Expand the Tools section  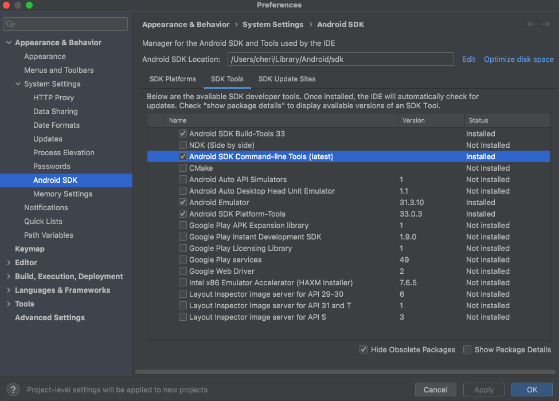pos(9,304)
